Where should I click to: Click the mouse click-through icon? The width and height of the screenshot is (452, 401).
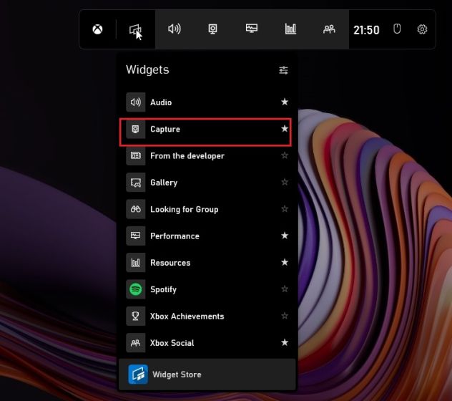(x=397, y=29)
